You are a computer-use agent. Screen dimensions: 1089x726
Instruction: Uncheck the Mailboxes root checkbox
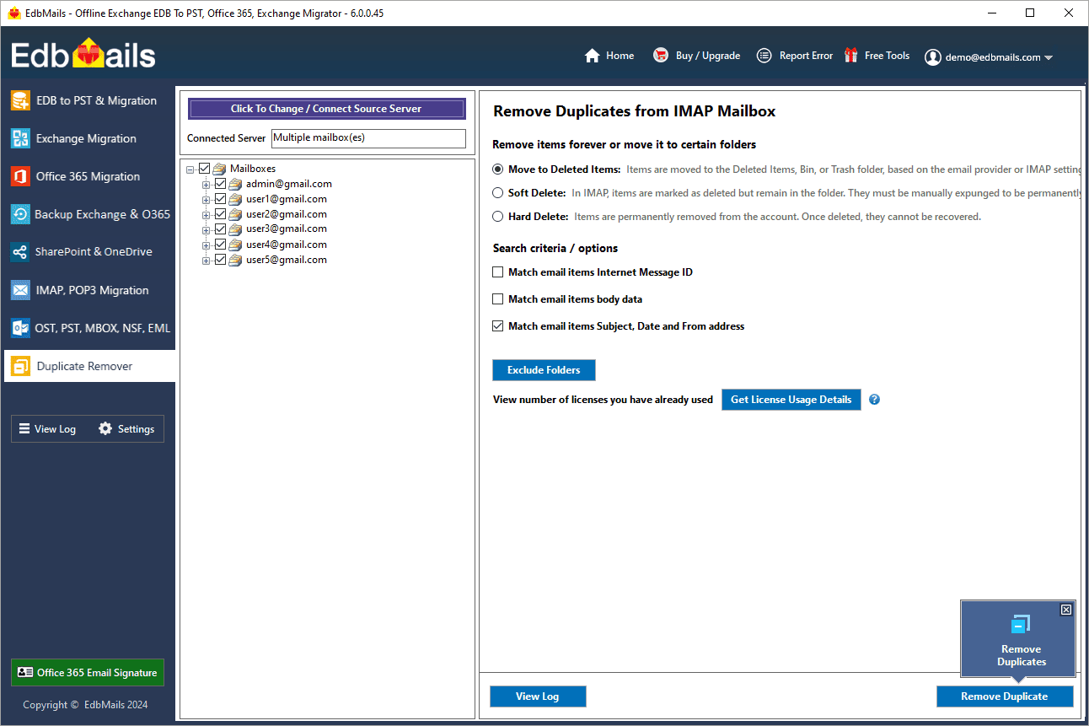[x=204, y=169]
